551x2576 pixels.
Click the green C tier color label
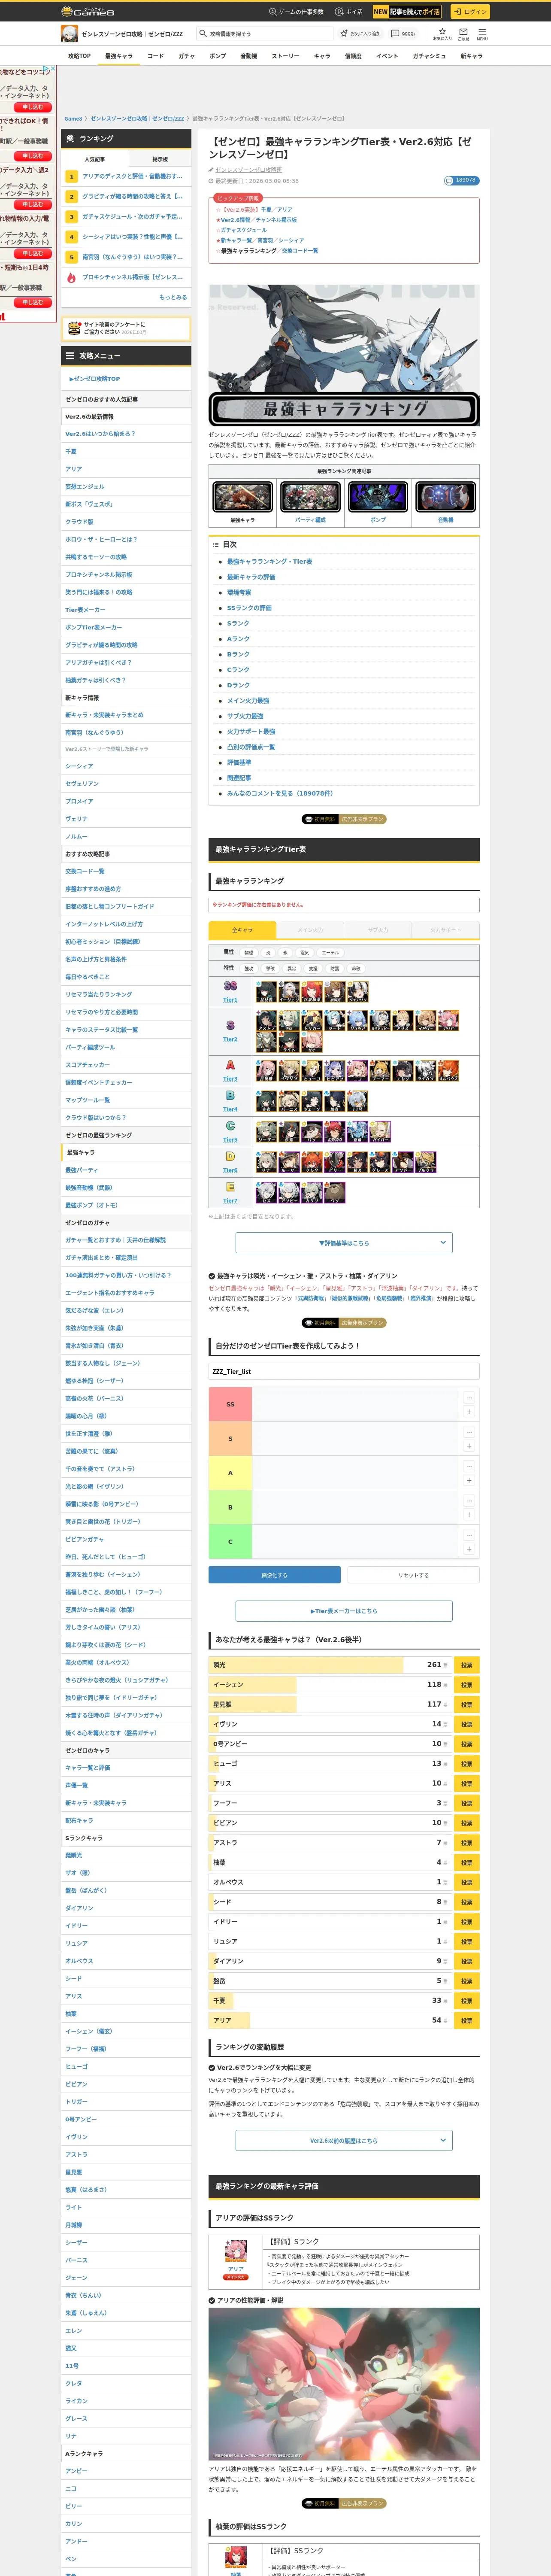tap(230, 1542)
